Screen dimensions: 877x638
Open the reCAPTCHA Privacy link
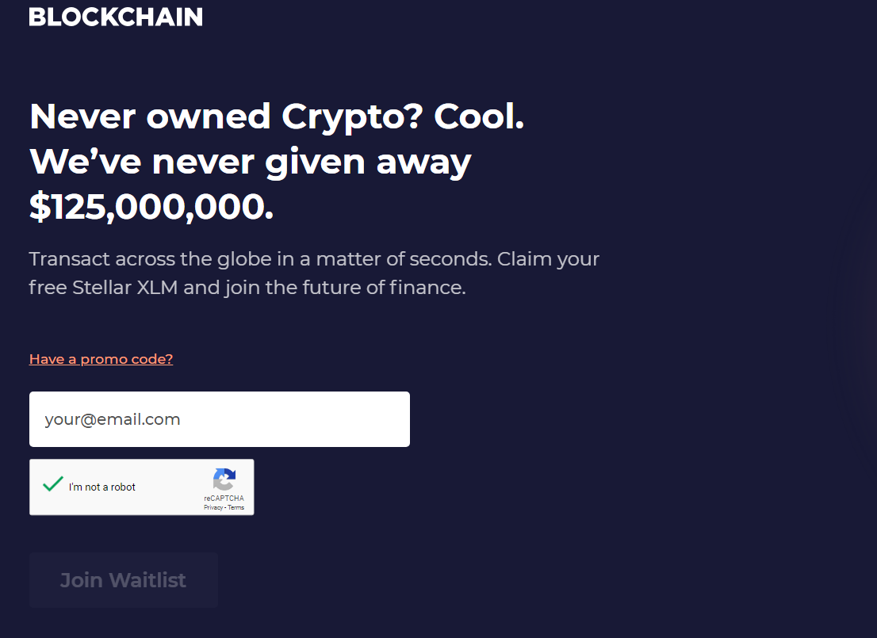(213, 507)
